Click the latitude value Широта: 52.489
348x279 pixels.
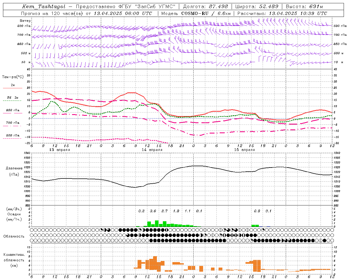pyautogui.click(x=257, y=7)
